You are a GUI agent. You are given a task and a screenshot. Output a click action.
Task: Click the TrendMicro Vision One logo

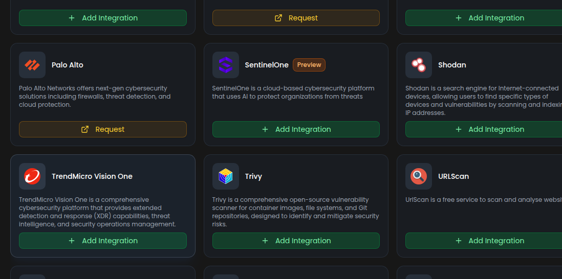click(x=32, y=176)
